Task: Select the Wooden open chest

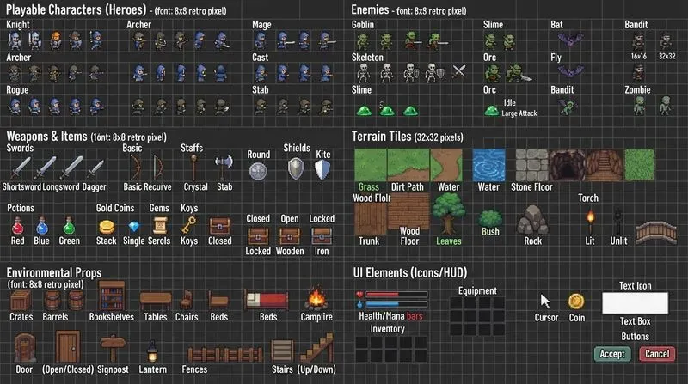Action: (x=290, y=236)
